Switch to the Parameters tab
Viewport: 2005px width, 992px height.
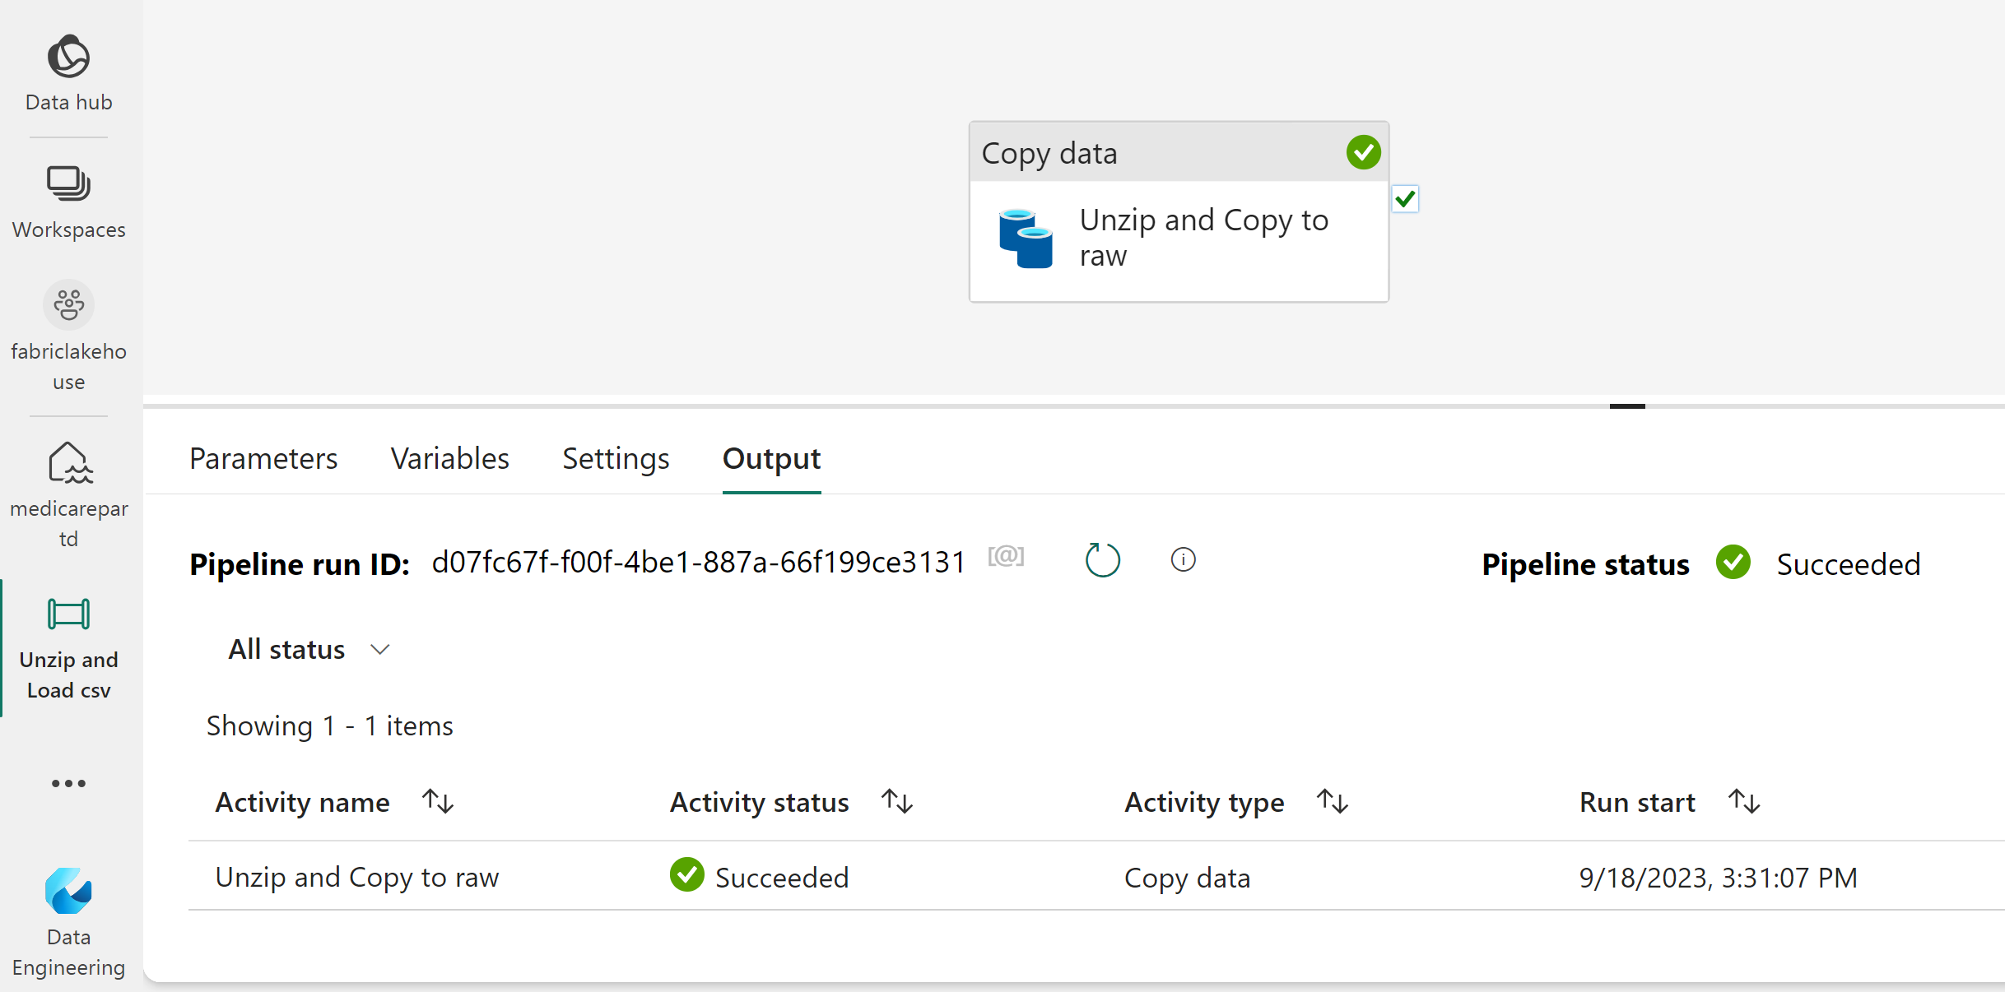(x=263, y=459)
